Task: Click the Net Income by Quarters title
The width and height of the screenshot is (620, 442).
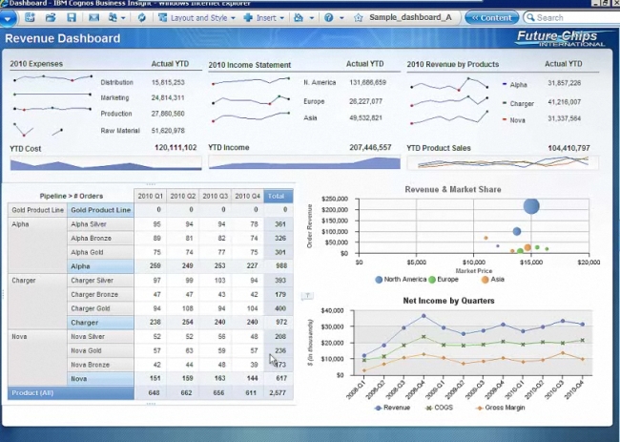Action: pyautogui.click(x=448, y=301)
